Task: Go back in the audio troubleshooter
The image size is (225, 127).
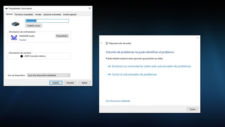Action: [102, 43]
